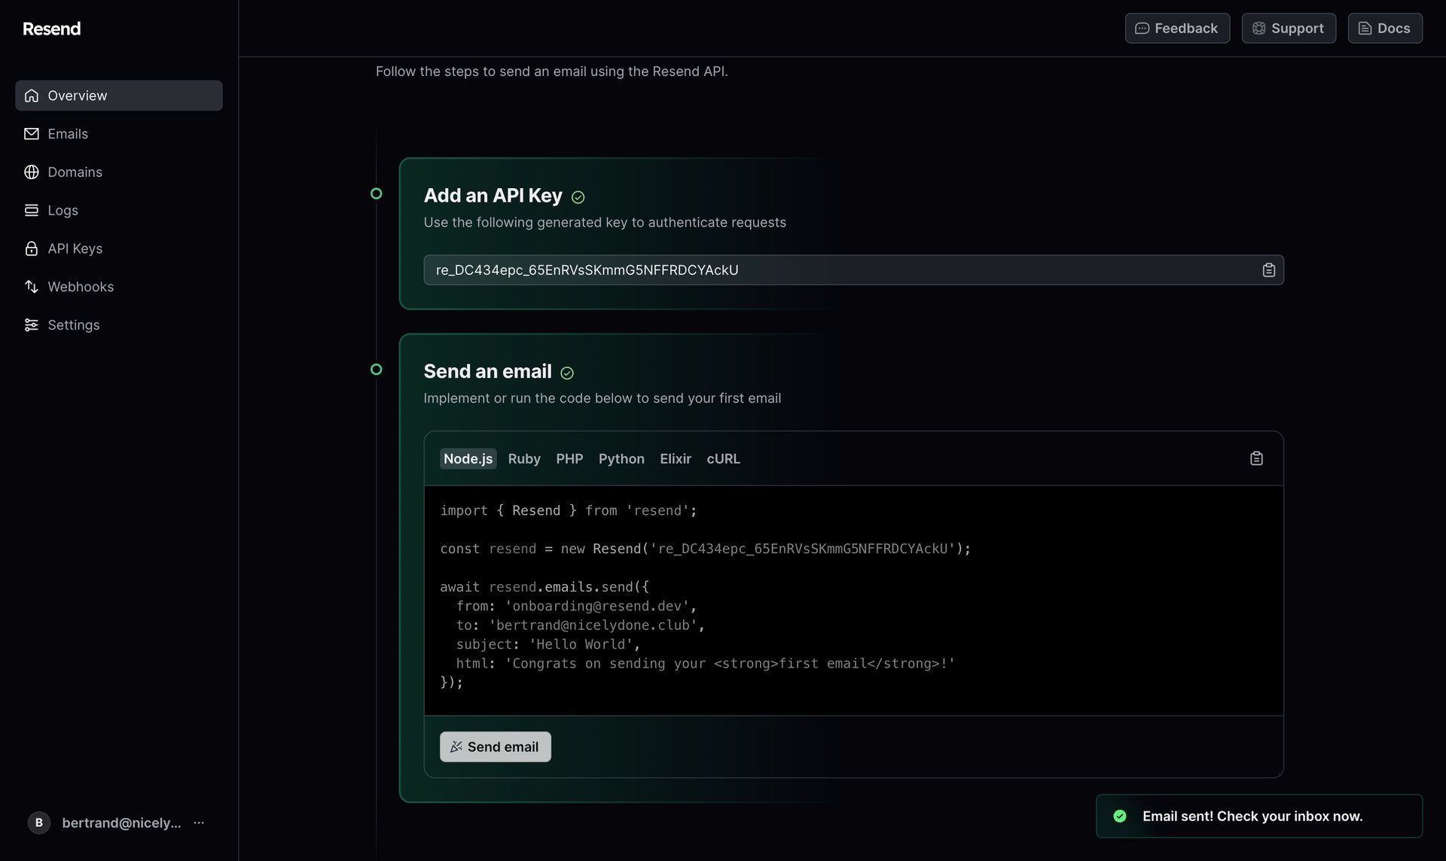Select the cURL code example
Image resolution: width=1446 pixels, height=861 pixels.
[x=722, y=458]
